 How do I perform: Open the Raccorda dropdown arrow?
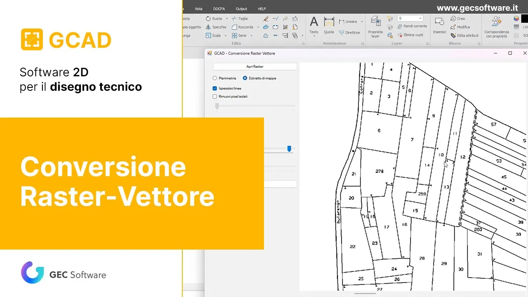coord(258,27)
